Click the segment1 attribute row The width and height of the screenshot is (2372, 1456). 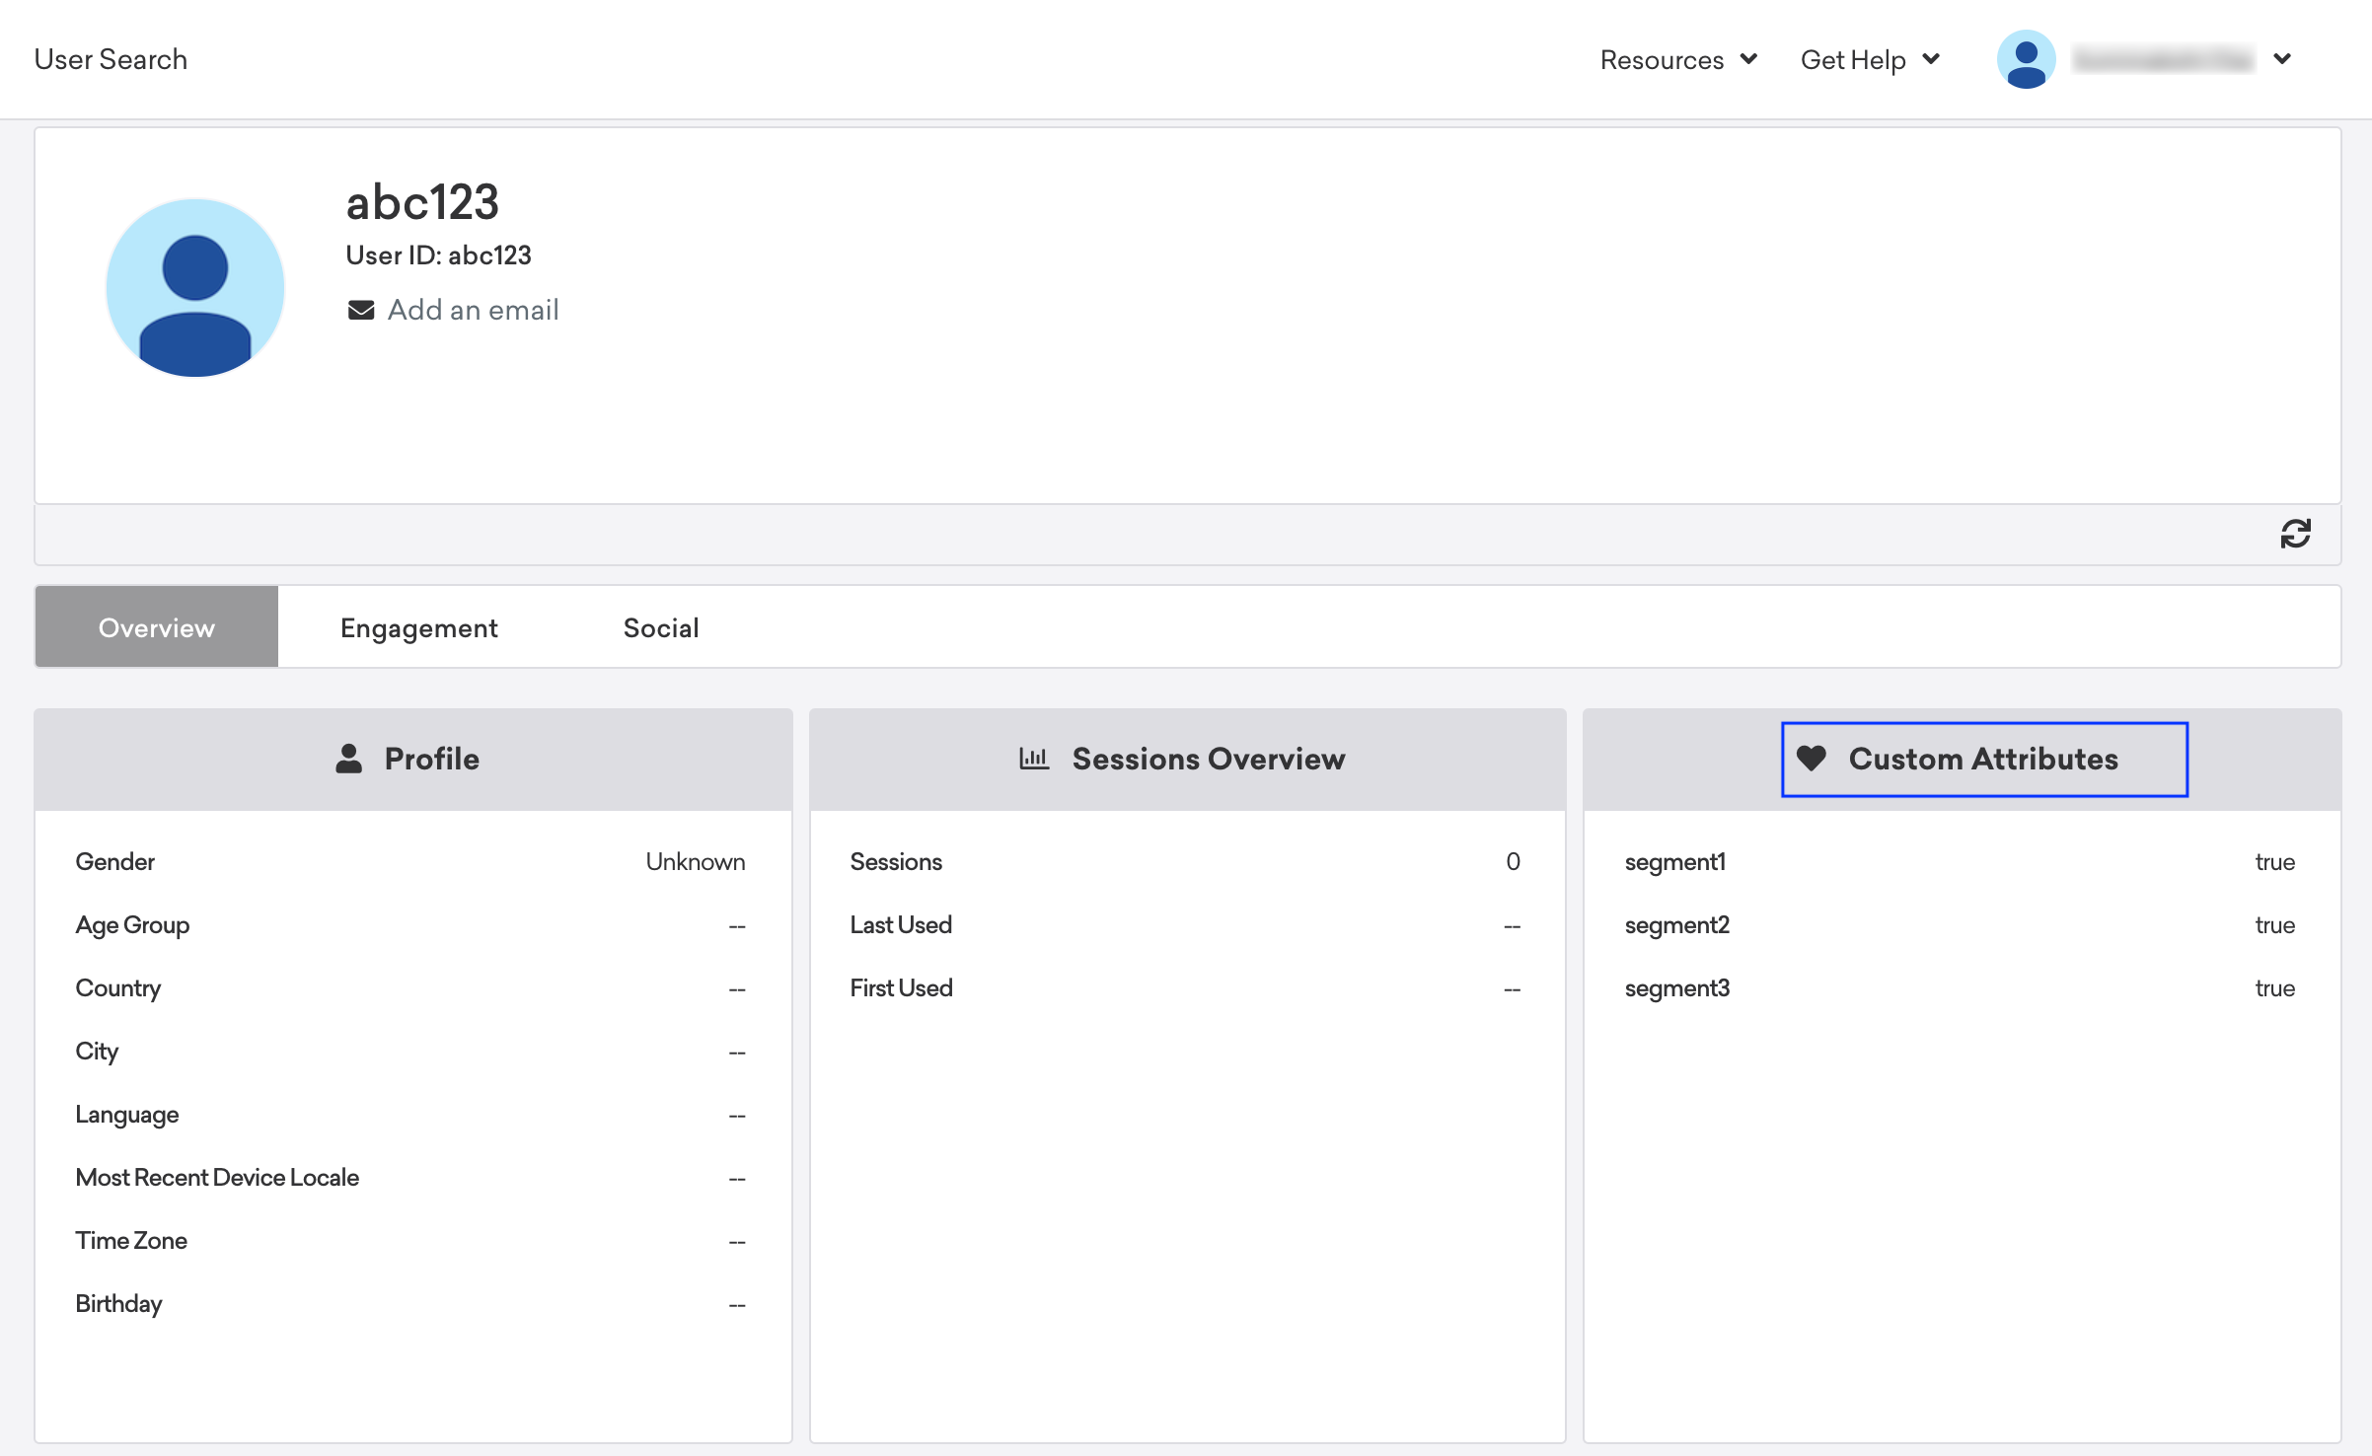[x=1675, y=861]
